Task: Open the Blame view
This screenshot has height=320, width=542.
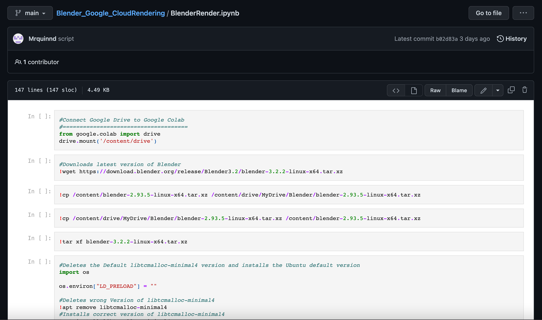Action: (x=459, y=90)
